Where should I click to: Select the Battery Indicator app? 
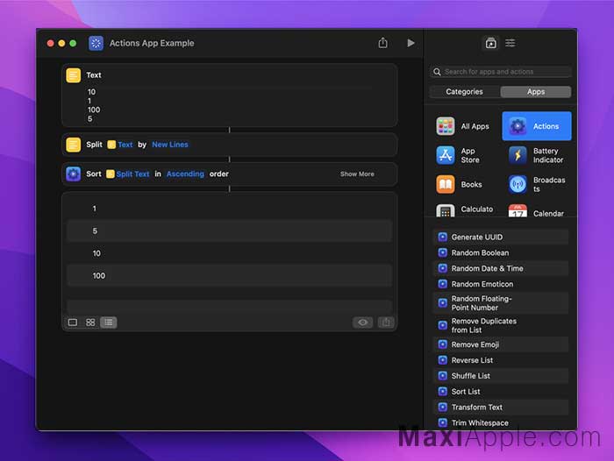[537, 155]
